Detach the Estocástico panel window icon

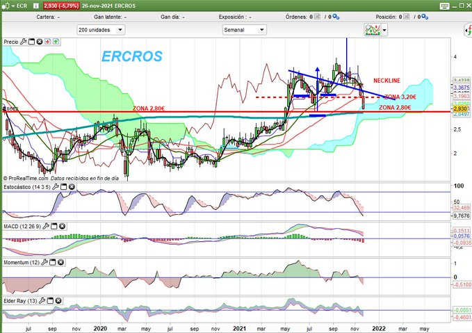pyautogui.click(x=63, y=187)
